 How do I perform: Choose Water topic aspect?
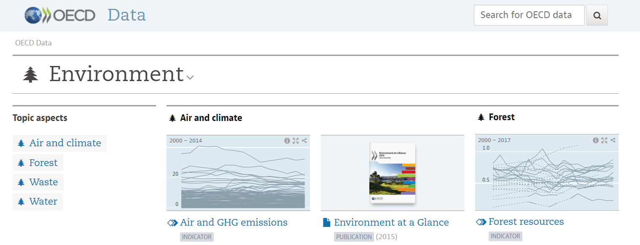pos(43,202)
